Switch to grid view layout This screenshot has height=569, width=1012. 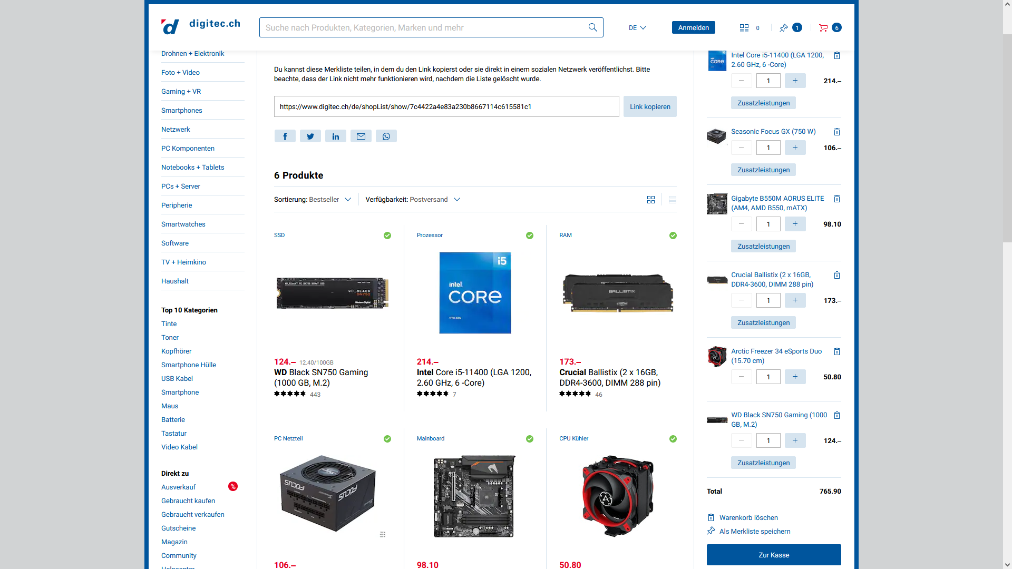[650, 200]
